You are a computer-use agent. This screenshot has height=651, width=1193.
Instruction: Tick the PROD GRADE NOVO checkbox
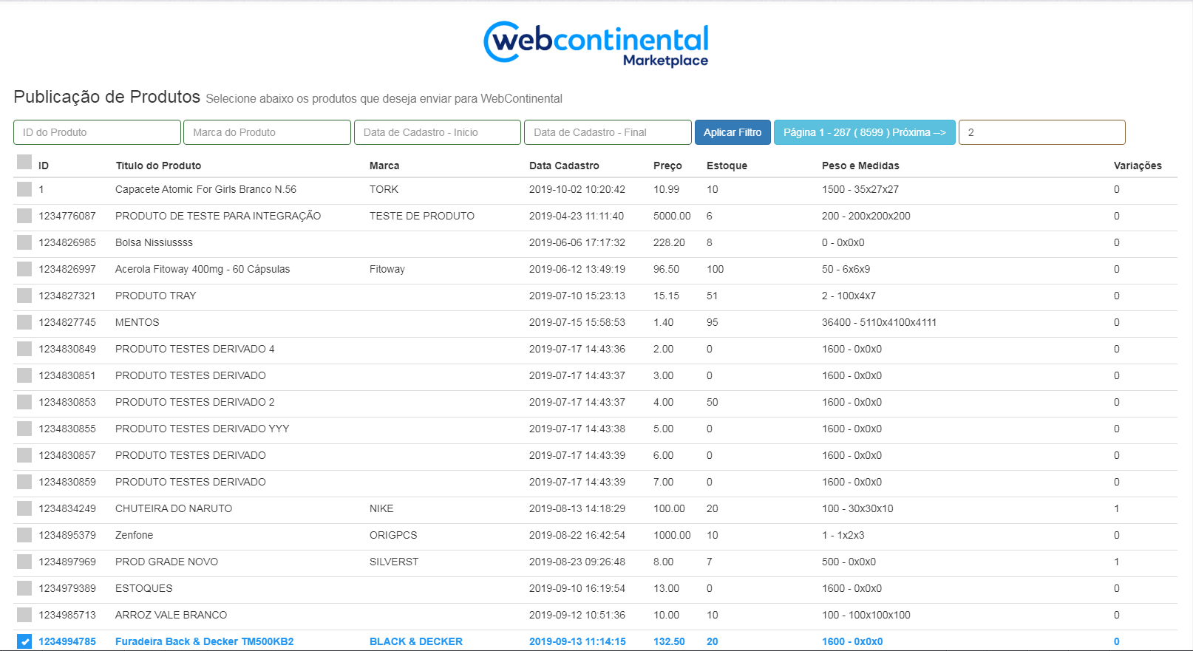(x=24, y=562)
